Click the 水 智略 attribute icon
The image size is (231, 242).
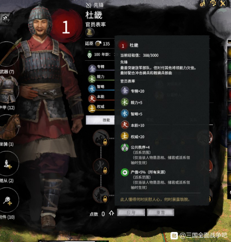tap(92, 89)
